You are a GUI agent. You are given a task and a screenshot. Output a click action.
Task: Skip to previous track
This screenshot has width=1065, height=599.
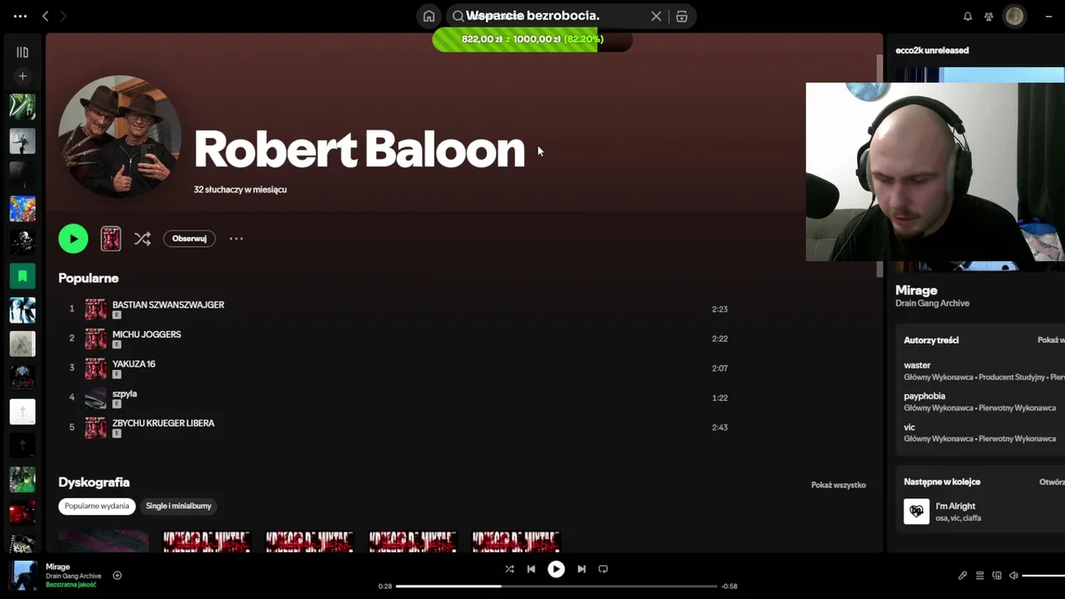531,569
